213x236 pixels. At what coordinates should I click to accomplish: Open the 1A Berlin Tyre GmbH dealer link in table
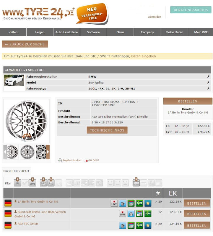(x=38, y=201)
